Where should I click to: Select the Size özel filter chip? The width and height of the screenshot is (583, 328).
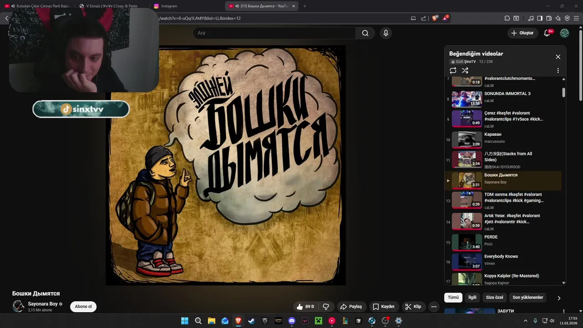tap(495, 297)
